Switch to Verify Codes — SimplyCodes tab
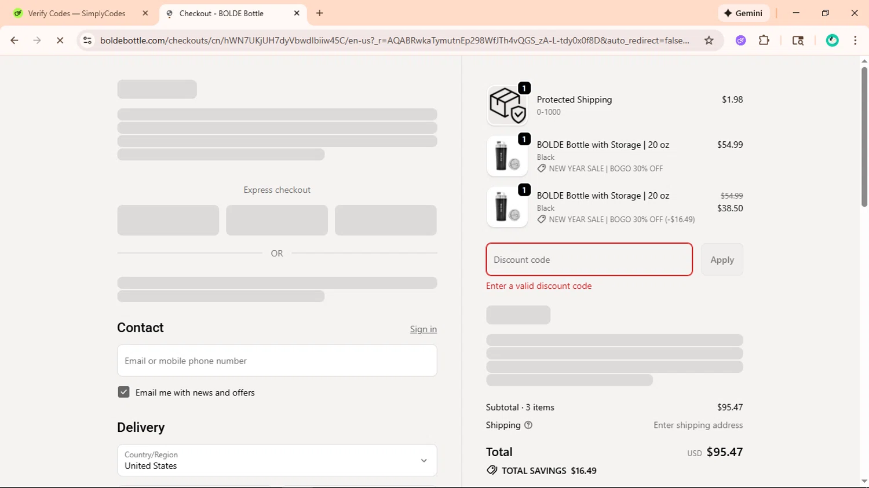 click(76, 13)
